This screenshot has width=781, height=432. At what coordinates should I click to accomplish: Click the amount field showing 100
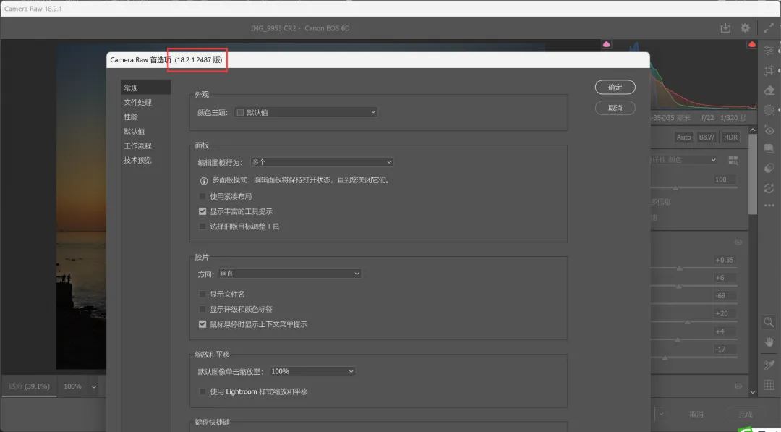(724, 179)
